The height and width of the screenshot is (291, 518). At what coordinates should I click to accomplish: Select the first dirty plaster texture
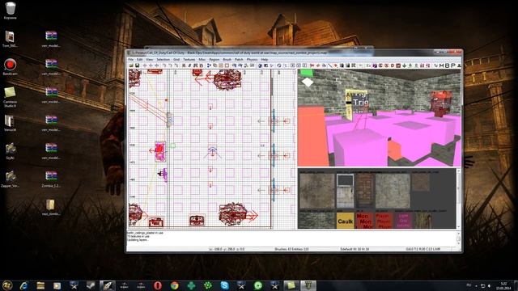click(x=316, y=191)
